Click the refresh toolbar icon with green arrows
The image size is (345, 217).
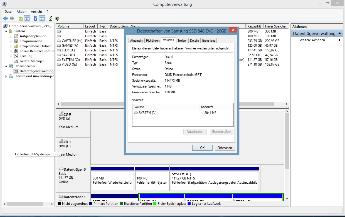tap(50, 19)
